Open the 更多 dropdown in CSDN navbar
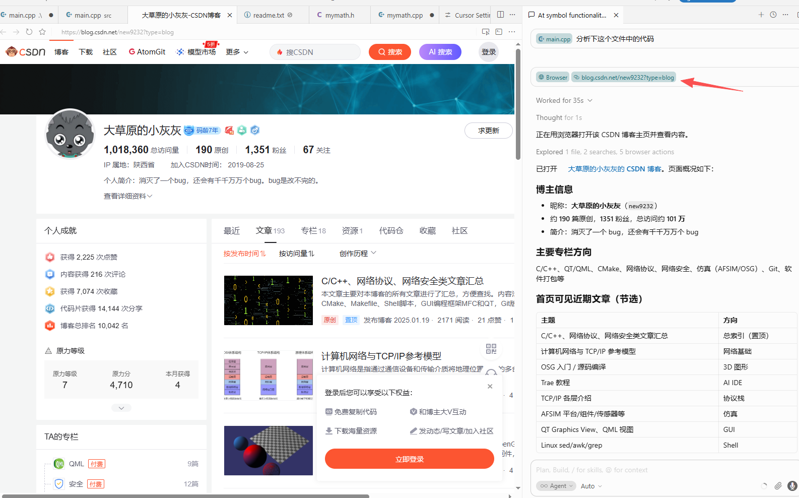Screen dimensions: 799x498 click(237, 52)
